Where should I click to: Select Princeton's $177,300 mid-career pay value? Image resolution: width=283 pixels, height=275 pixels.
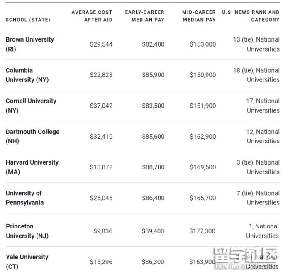pyautogui.click(x=202, y=231)
